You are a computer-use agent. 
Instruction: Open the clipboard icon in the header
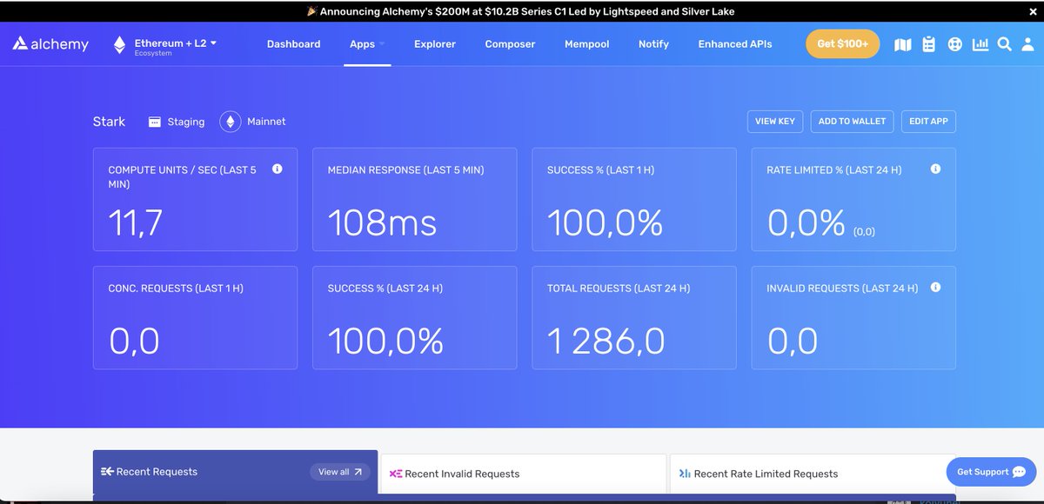[x=928, y=44]
